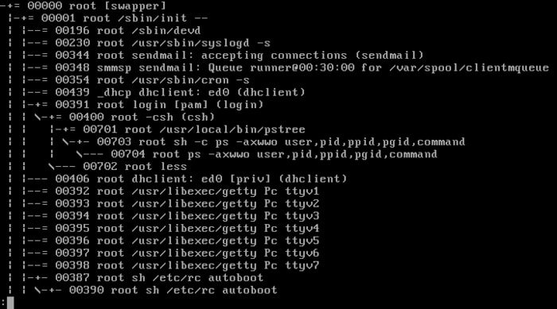Screen dimensions: 557x309
Task: Click the 00000 root [swapper] line
Action: [83, 6]
